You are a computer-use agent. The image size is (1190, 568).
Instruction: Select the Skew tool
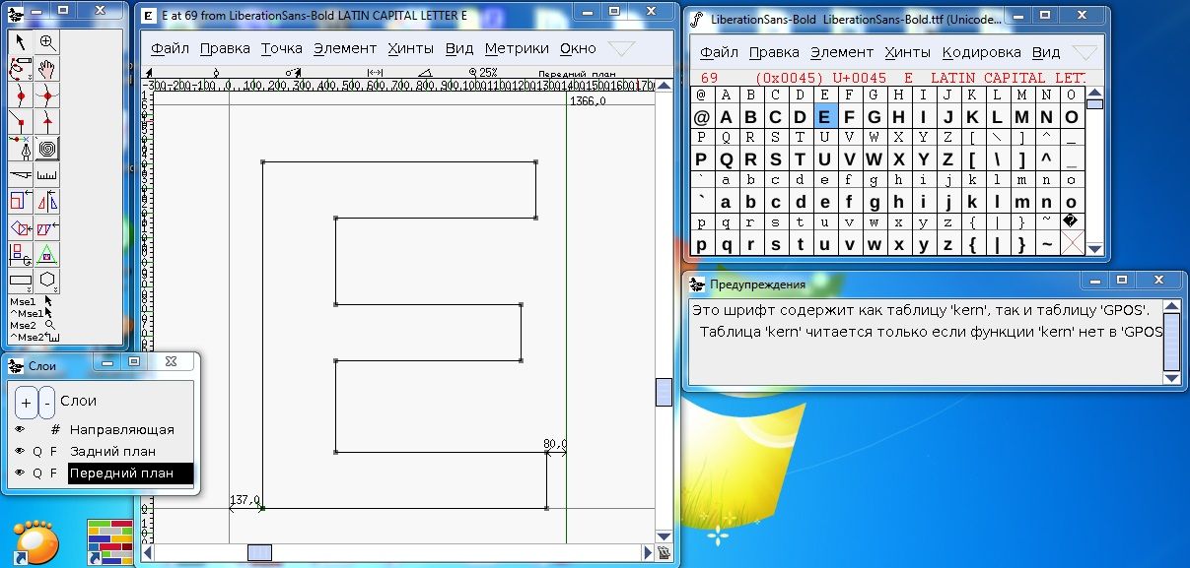pyautogui.click(x=47, y=227)
